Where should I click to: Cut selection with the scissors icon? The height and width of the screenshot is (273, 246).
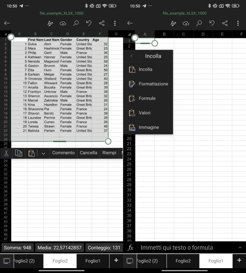[6, 153]
